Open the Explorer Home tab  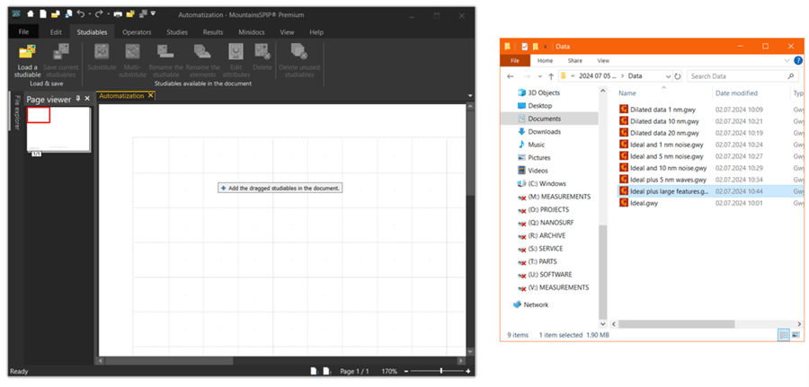[x=545, y=61]
